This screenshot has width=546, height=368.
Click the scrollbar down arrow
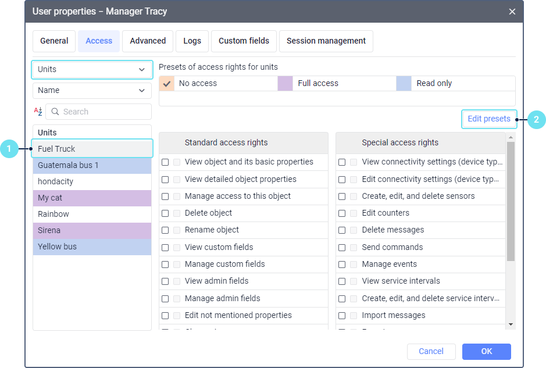click(x=511, y=324)
